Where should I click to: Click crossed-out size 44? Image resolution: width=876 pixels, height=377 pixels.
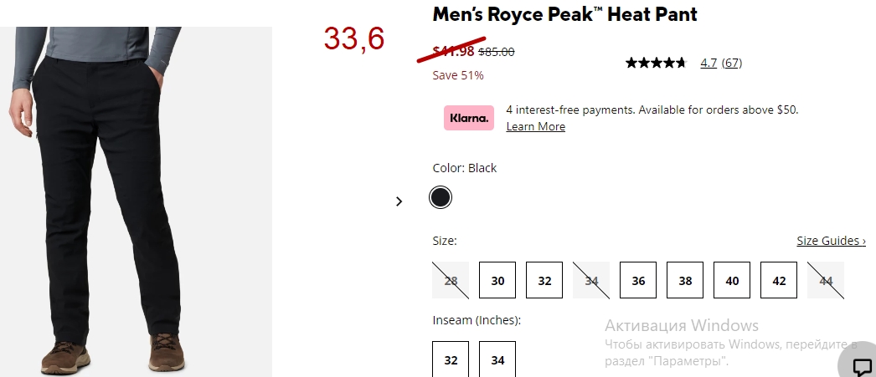point(826,280)
